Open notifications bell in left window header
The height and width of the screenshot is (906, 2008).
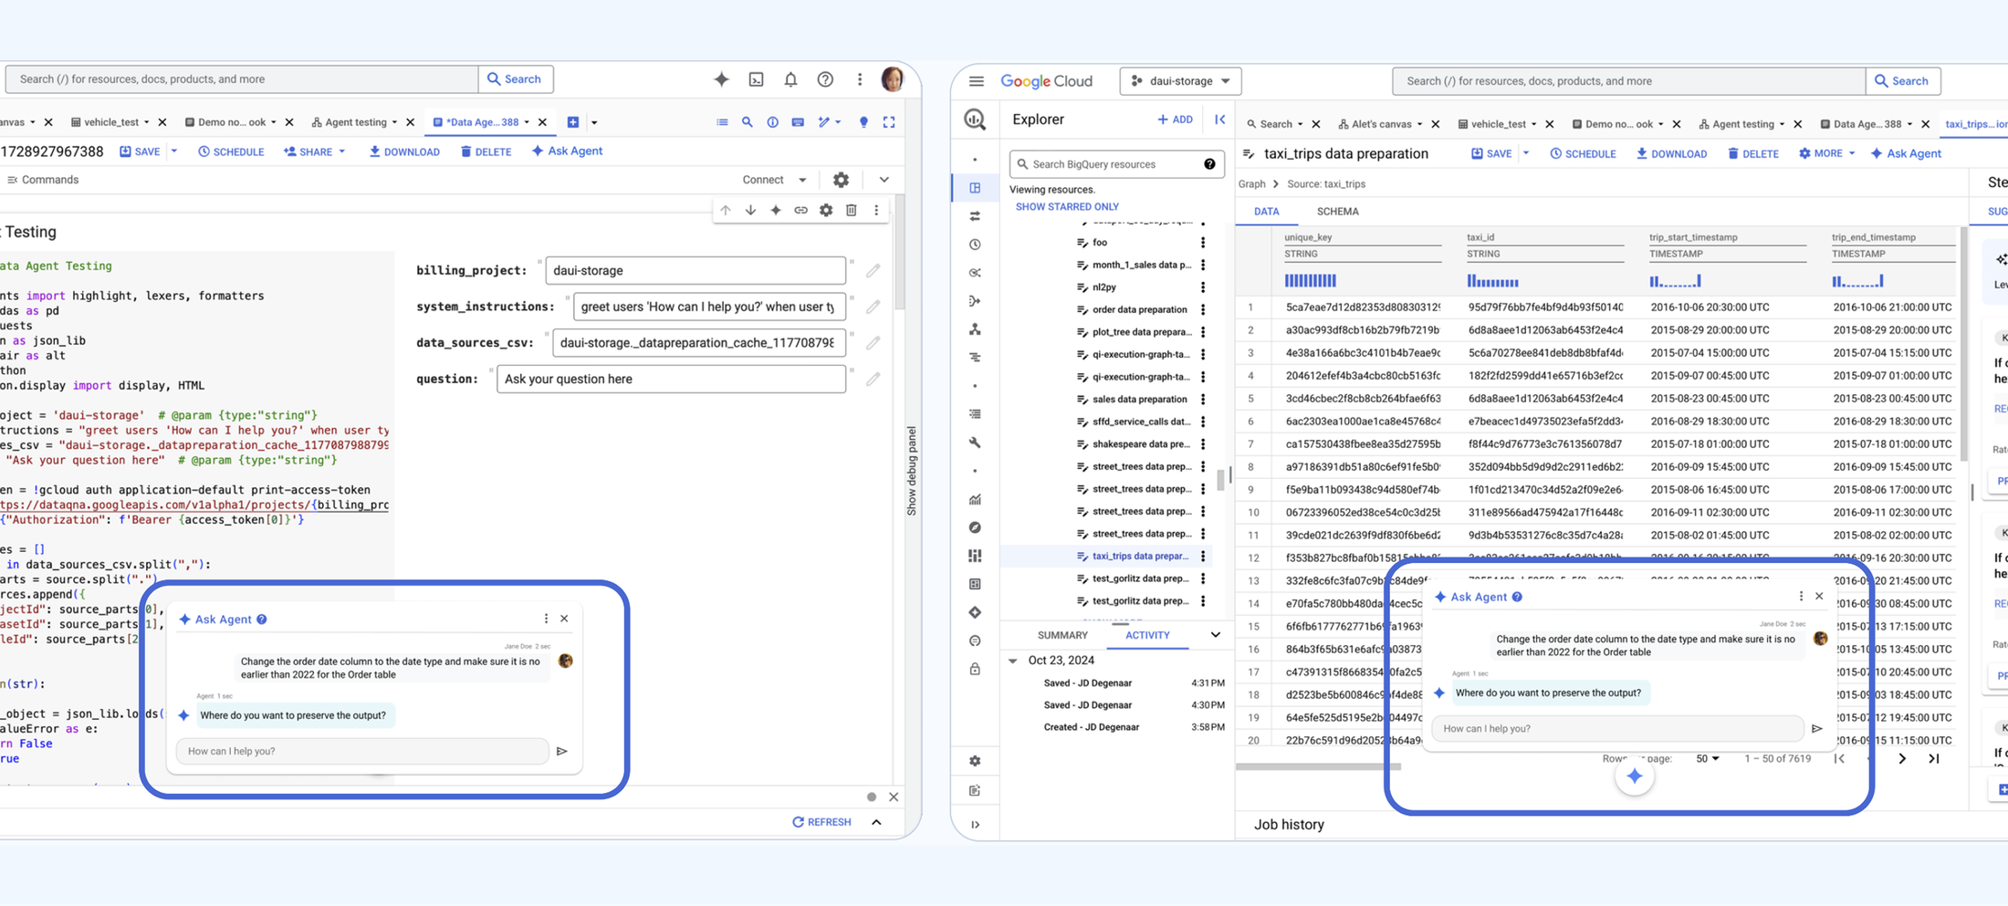[x=790, y=79]
